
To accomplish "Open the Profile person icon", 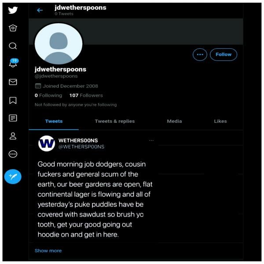I will click(13, 136).
